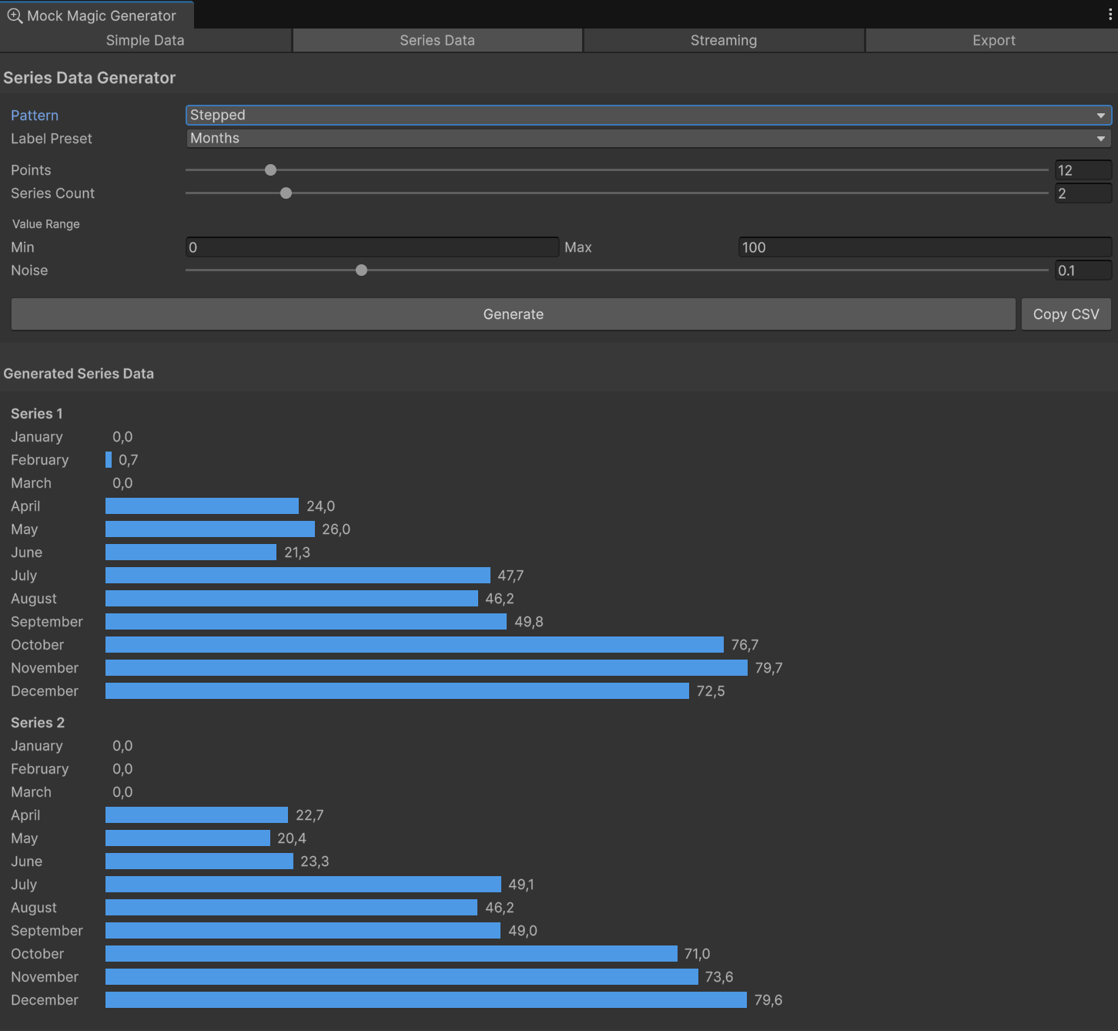Open the Streaming tab
The image size is (1118, 1031).
[x=724, y=40]
